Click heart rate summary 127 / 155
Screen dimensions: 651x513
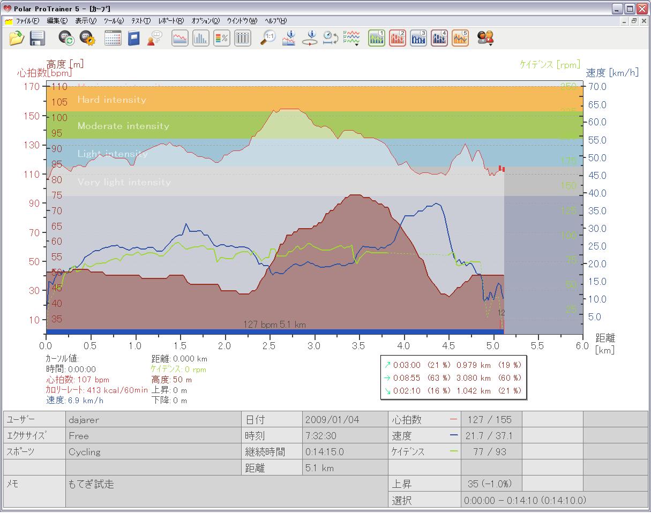click(x=491, y=420)
